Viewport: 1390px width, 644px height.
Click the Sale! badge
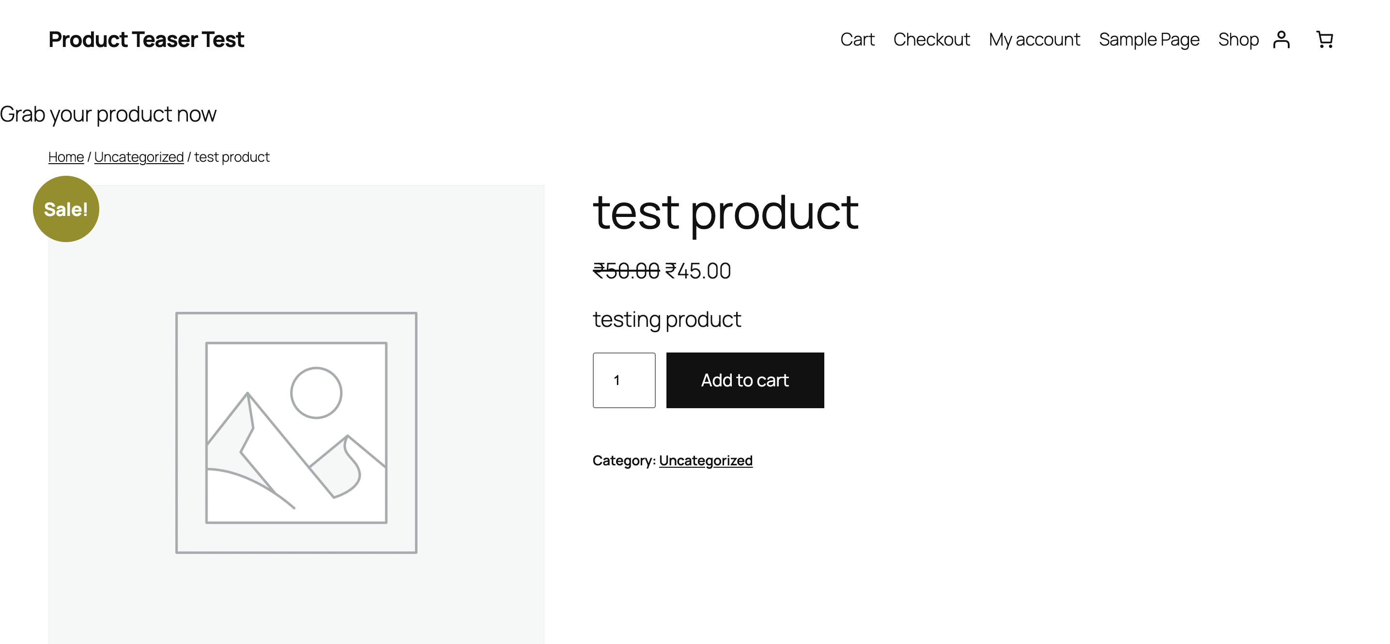coord(66,209)
